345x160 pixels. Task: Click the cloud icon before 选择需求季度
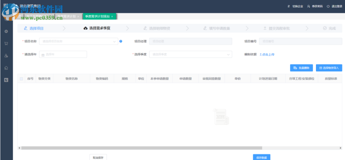[86, 28]
